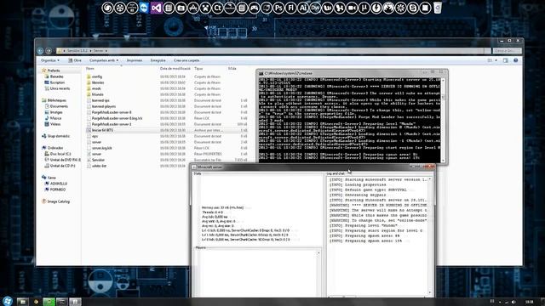
Task: Click the Enregistra toolbar button
Action: [158, 60]
